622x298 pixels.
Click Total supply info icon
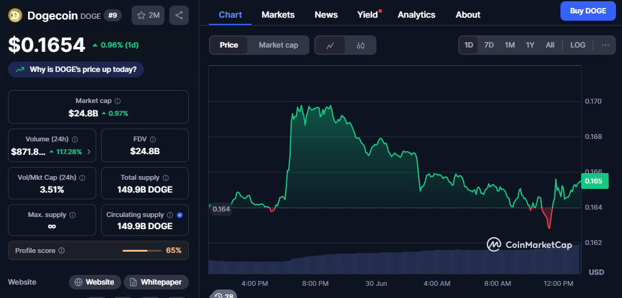(166, 178)
